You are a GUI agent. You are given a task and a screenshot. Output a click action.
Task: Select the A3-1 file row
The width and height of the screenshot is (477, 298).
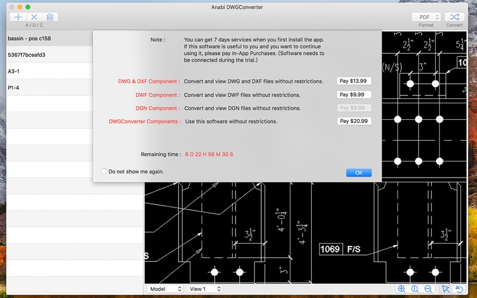pyautogui.click(x=49, y=71)
